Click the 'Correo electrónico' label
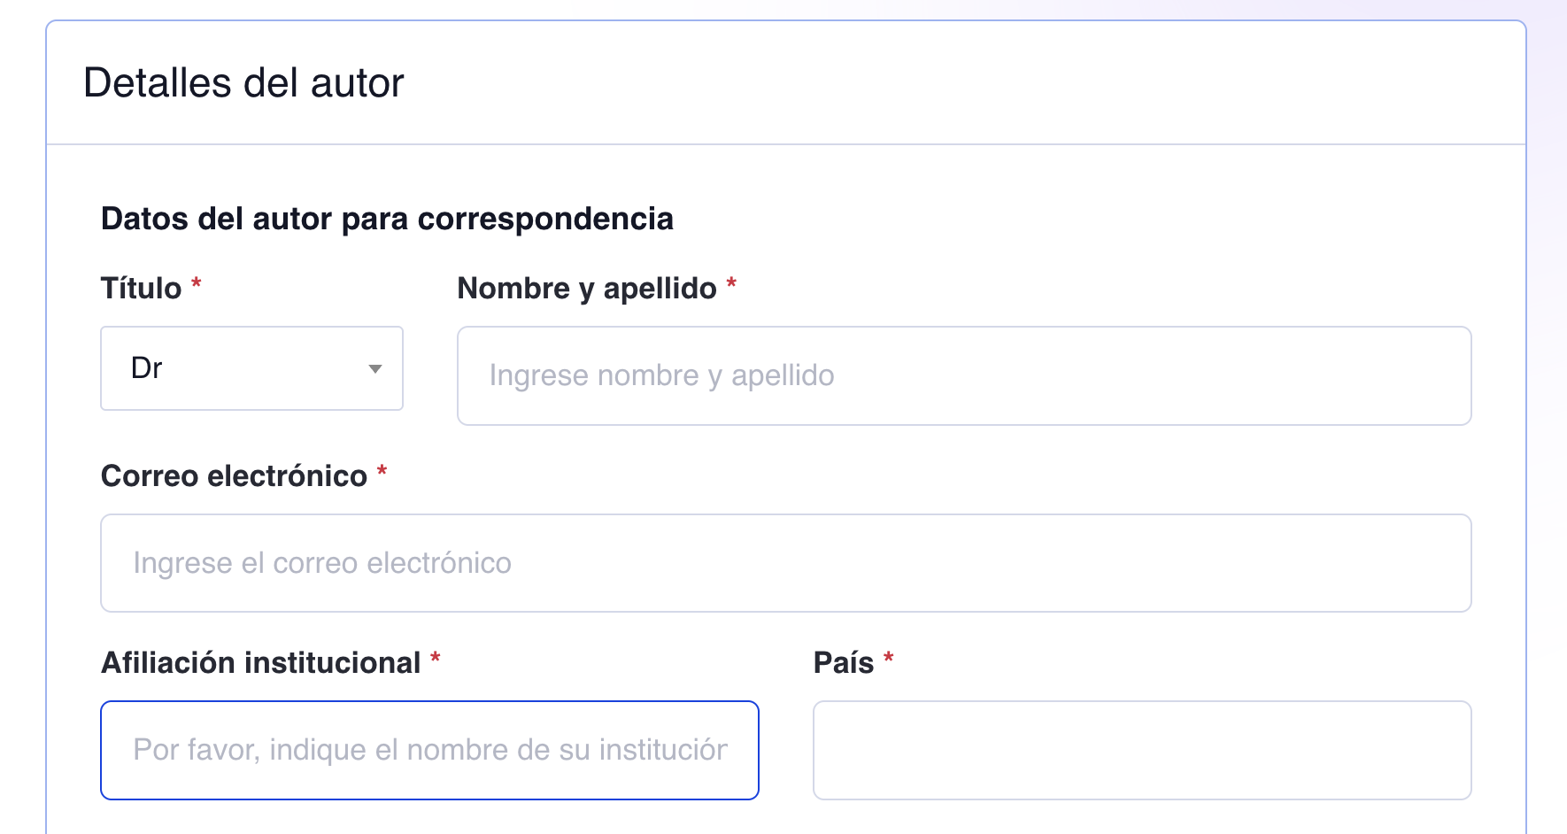1567x834 pixels. (235, 475)
